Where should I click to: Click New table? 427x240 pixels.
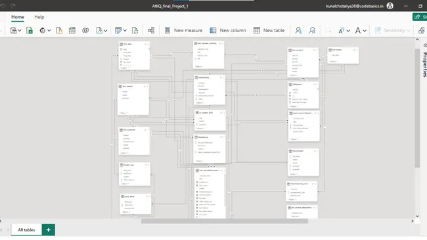coord(269,30)
